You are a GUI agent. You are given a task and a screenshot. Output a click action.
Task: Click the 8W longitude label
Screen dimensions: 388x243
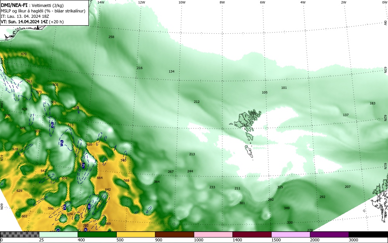tap(222, 2)
